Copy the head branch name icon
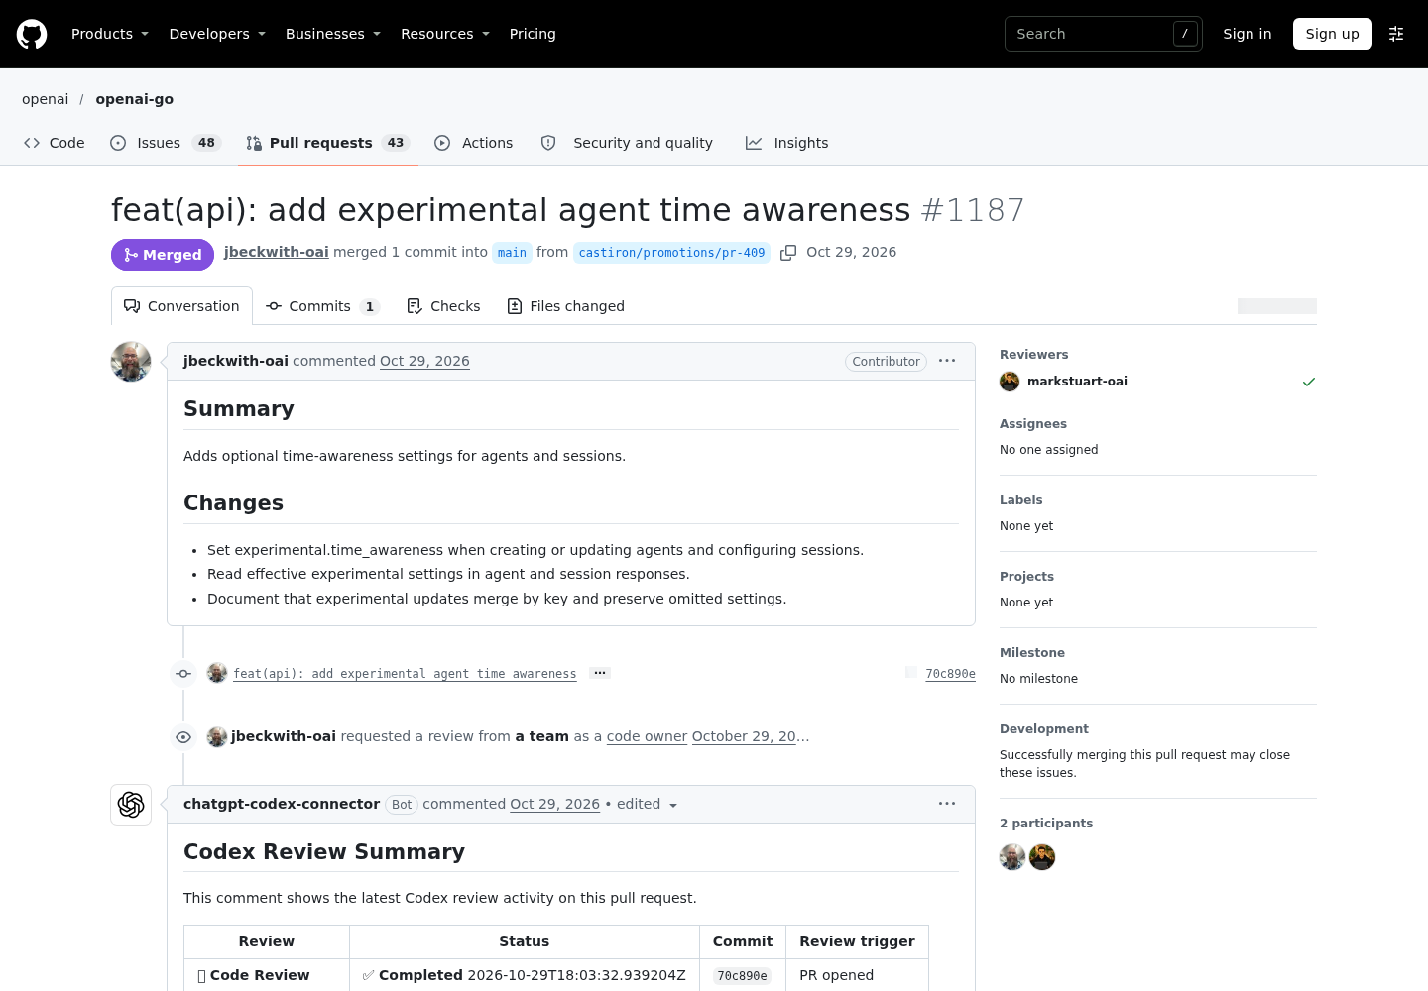 point(788,253)
